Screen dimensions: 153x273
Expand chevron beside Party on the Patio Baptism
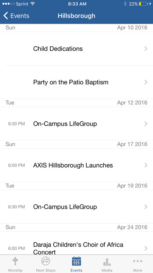[146, 82]
